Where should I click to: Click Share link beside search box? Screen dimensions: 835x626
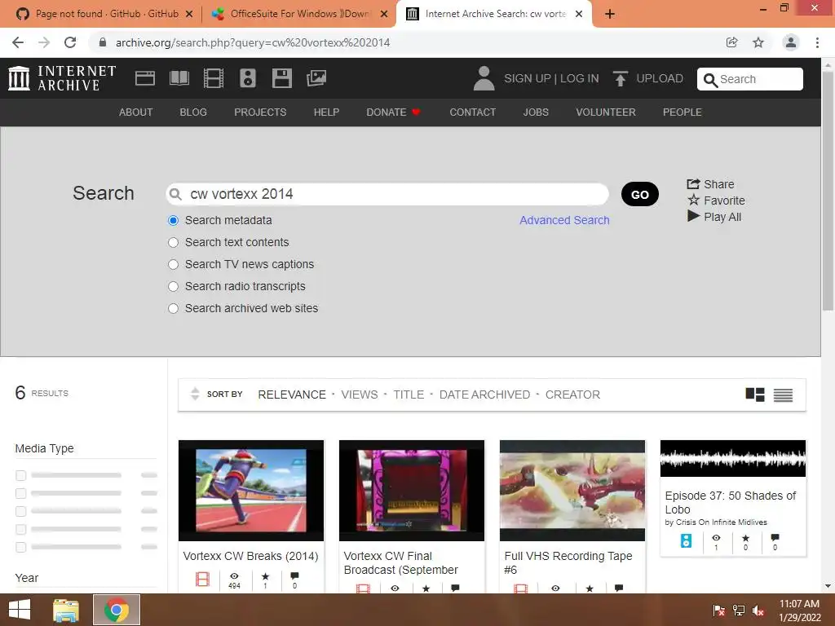pyautogui.click(x=711, y=184)
